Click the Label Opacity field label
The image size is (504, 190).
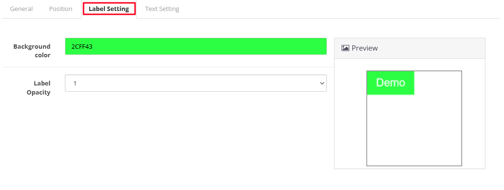[39, 88]
